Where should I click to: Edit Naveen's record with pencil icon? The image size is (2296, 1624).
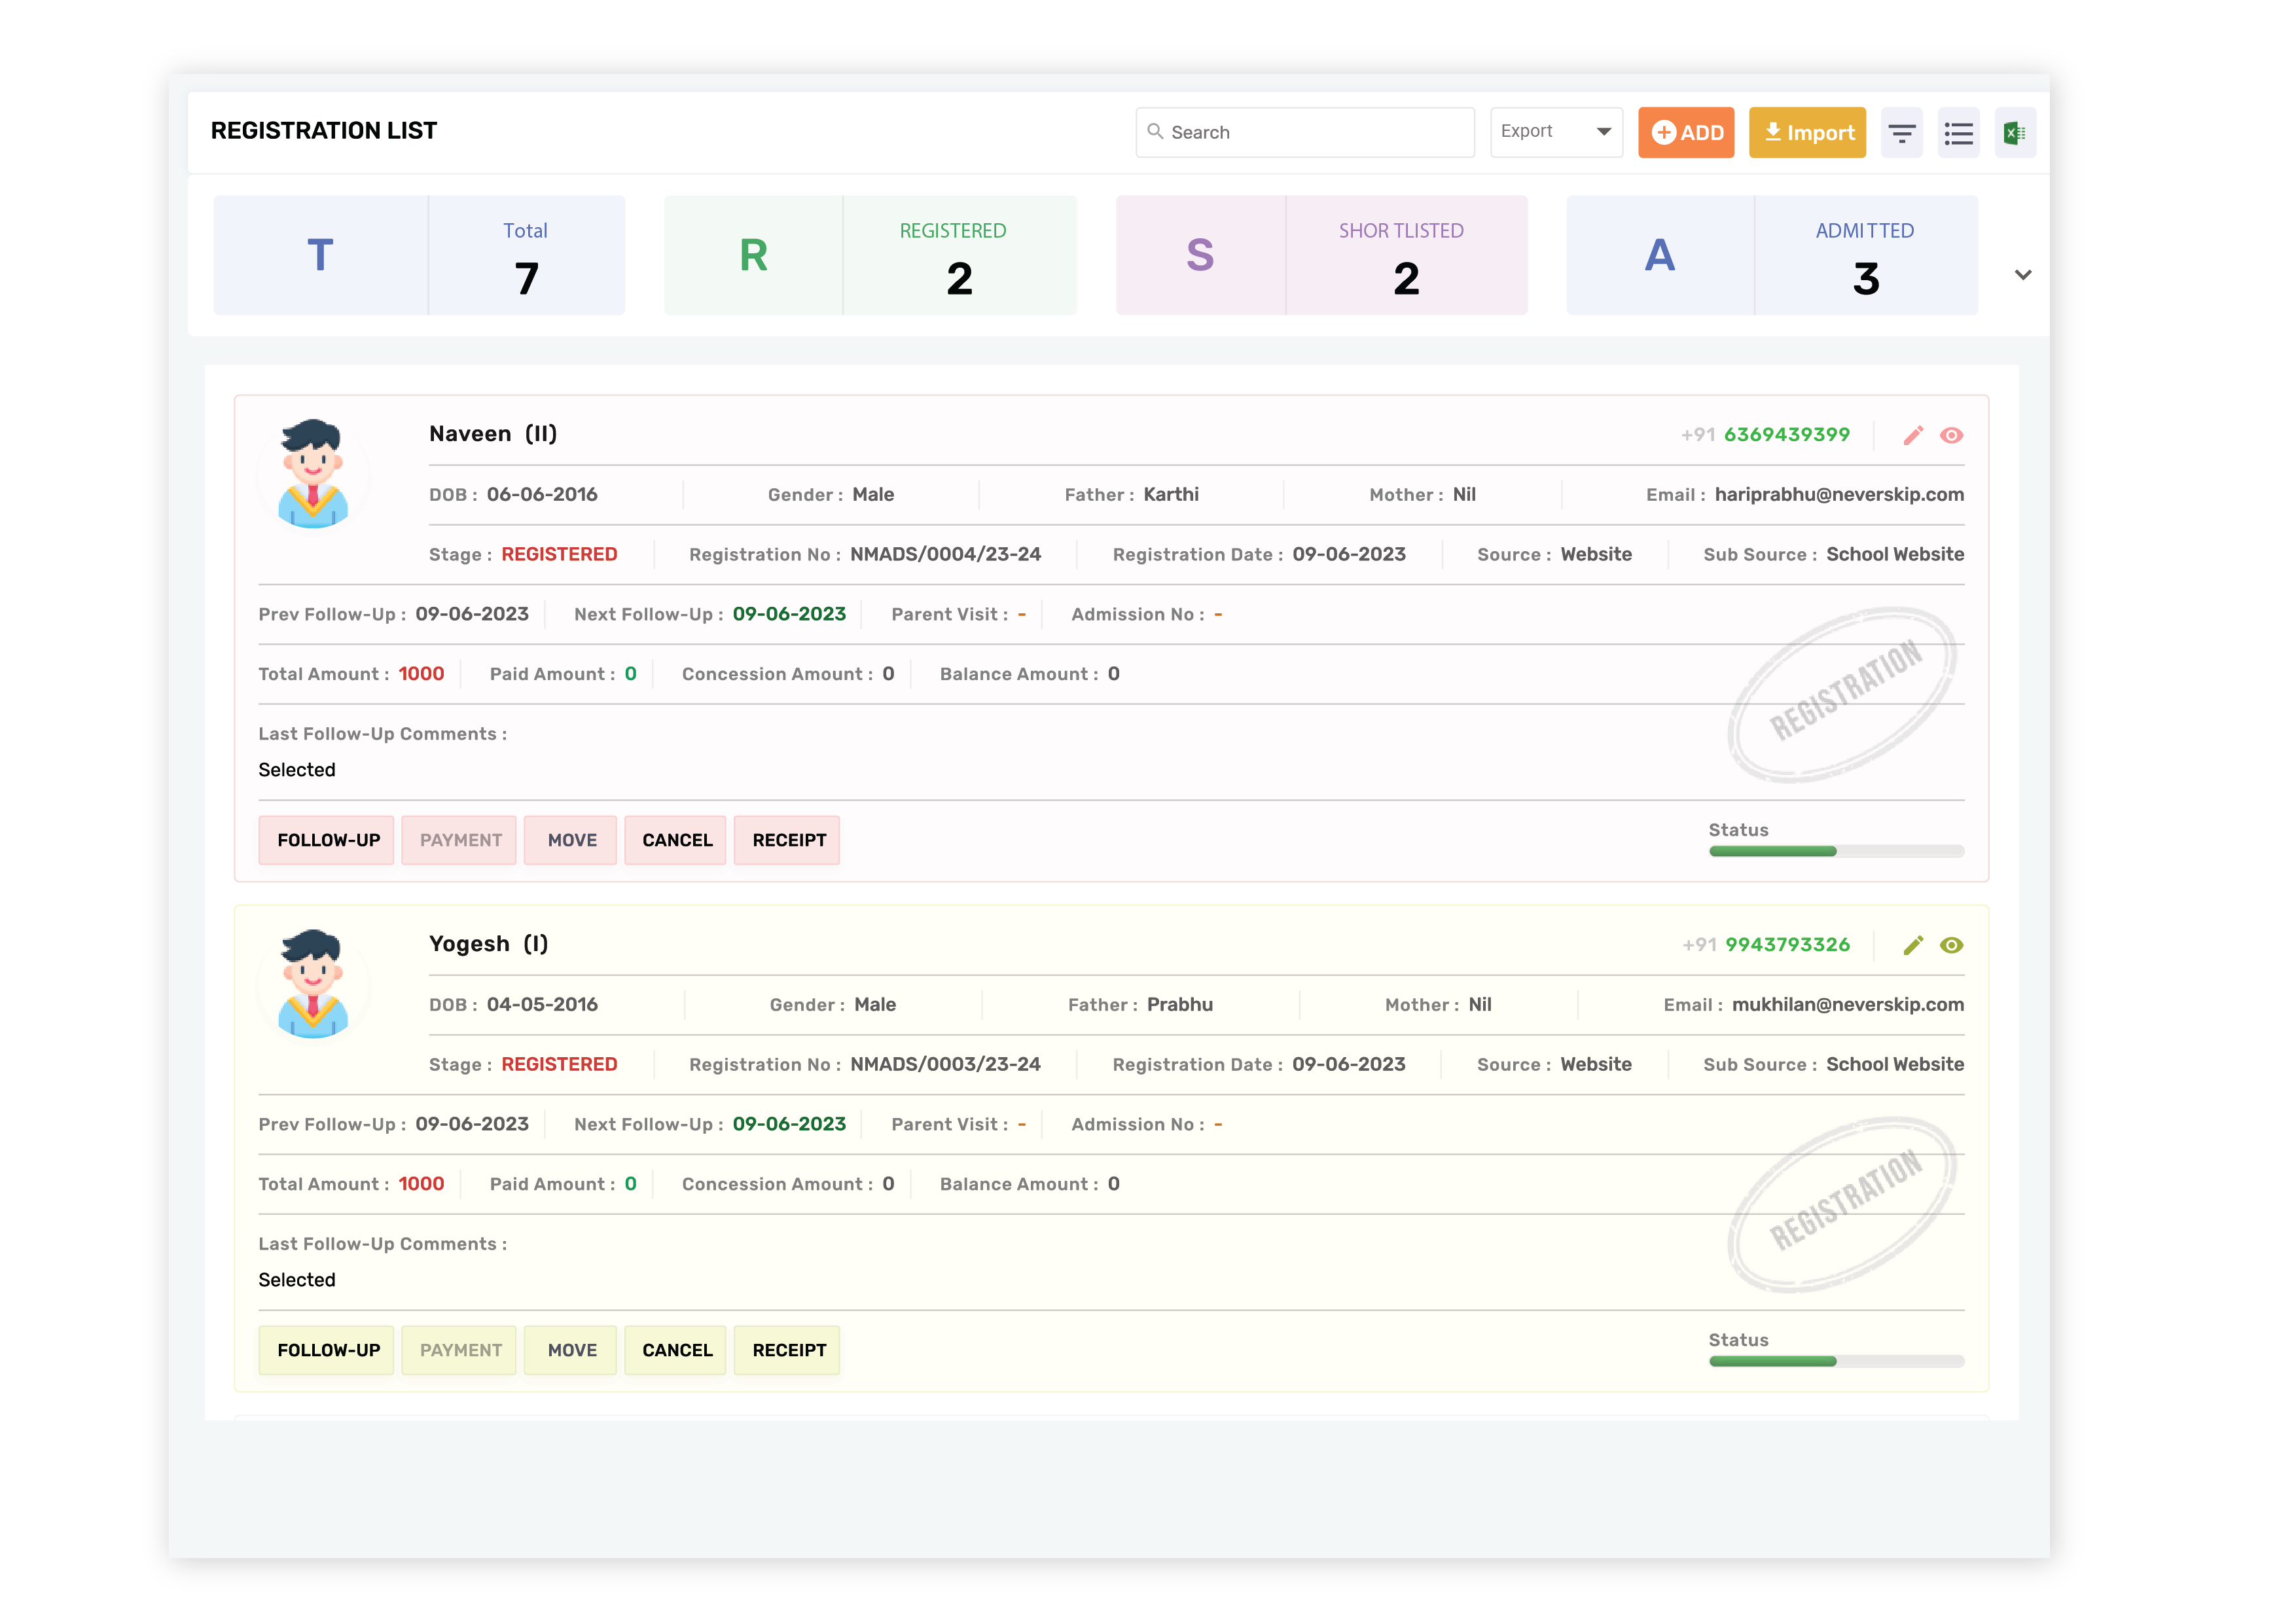pos(1912,435)
